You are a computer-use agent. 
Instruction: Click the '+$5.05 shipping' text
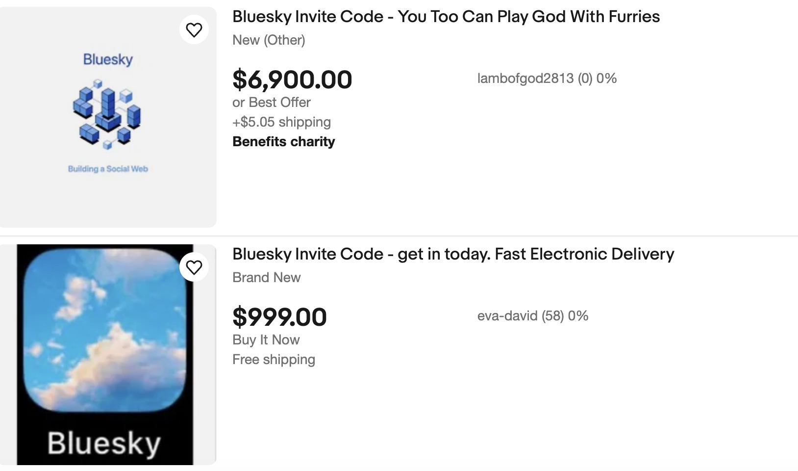click(x=281, y=122)
